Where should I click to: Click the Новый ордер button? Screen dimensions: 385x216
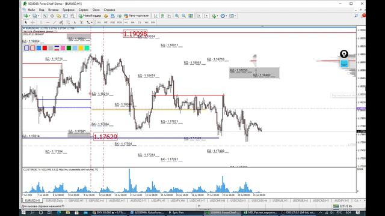tap(90, 16)
